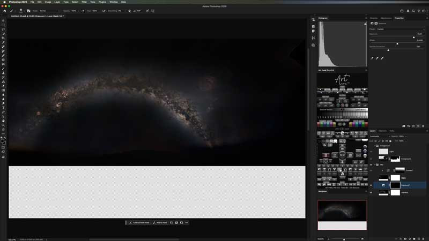Switch to the Channels tab

(x=382, y=131)
